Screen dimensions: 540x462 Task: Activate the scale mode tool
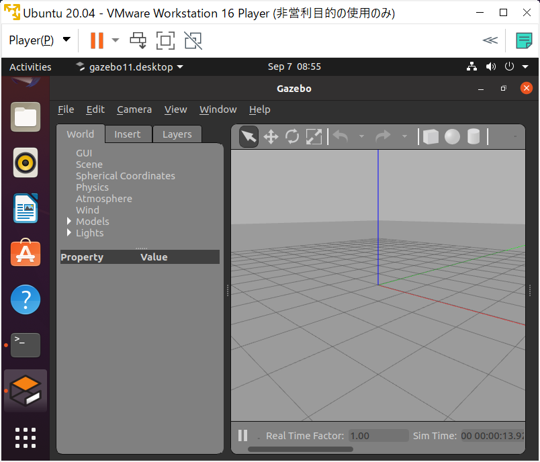click(x=314, y=137)
